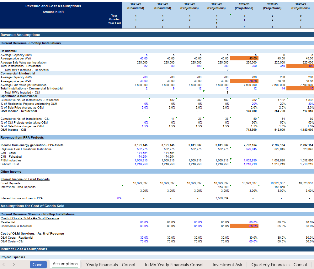Click the previous sheet navigation arrow

coord(4,265)
